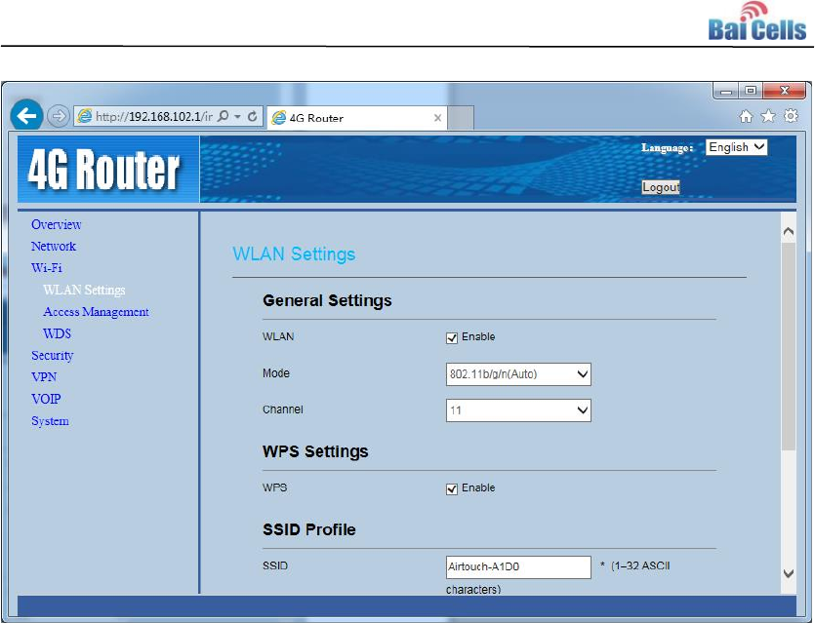Click the refresh icon in address bar
Viewport: 815px width, 623px height.
pos(253,116)
